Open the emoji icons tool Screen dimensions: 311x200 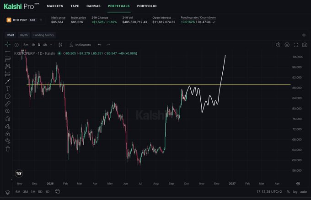point(8,96)
